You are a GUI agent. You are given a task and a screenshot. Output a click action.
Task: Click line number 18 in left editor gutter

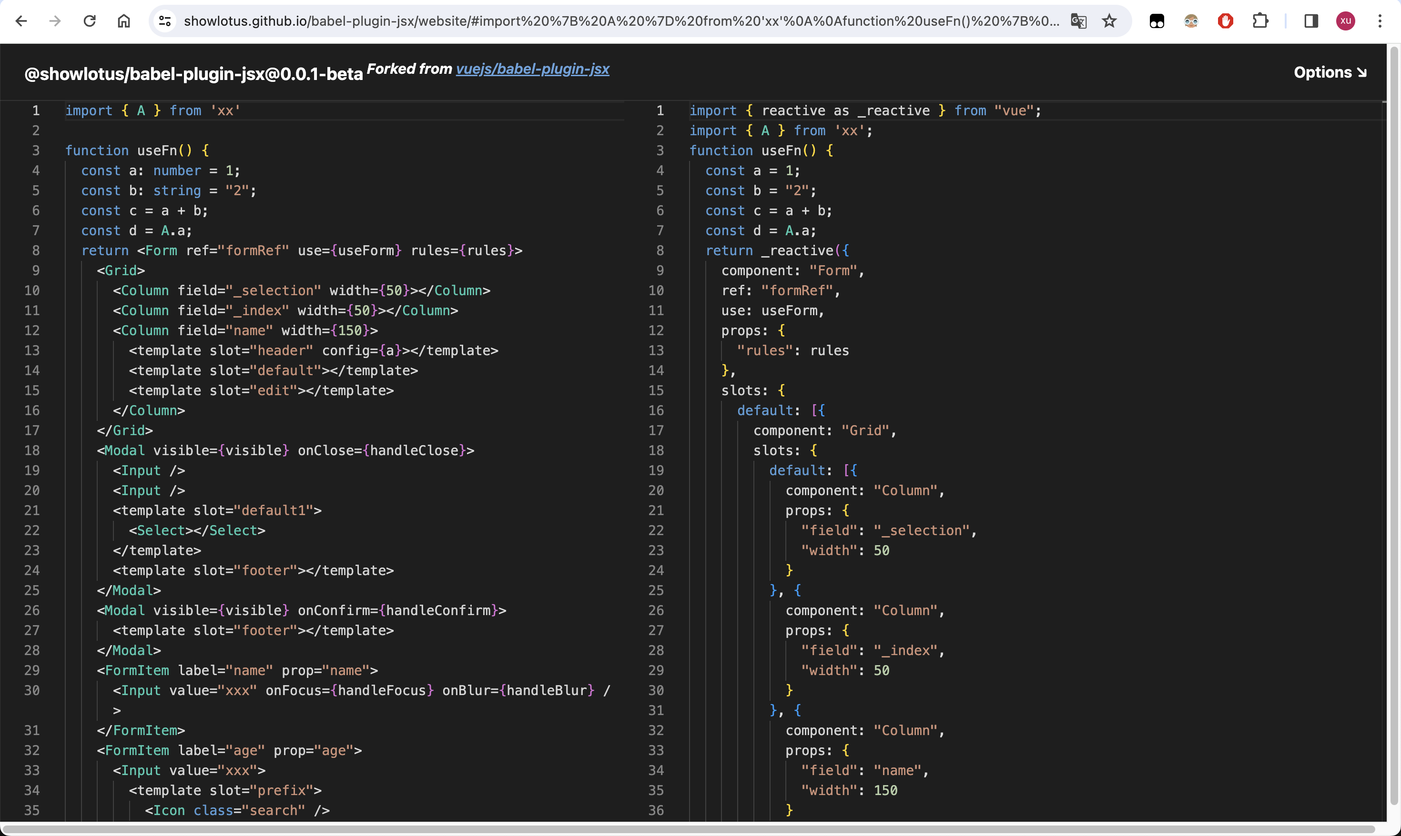(x=31, y=451)
